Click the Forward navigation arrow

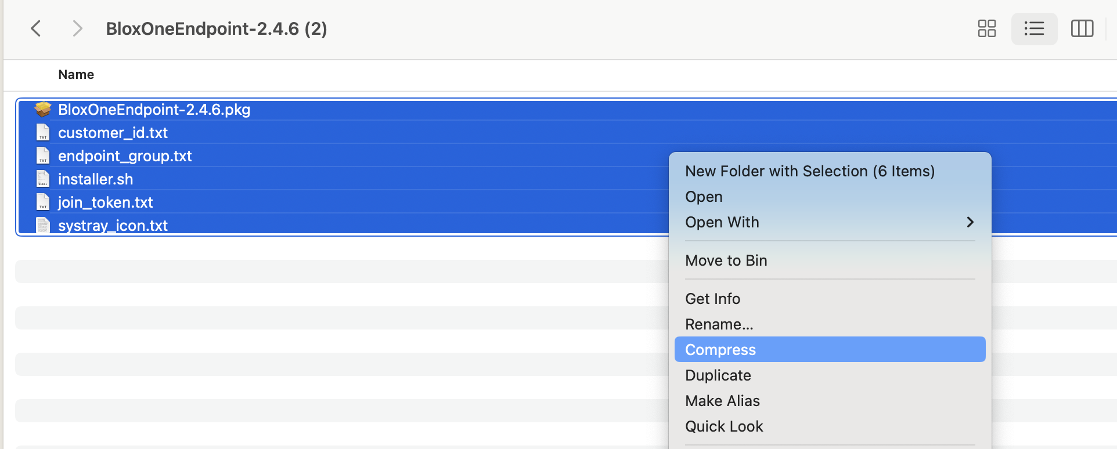coord(77,28)
